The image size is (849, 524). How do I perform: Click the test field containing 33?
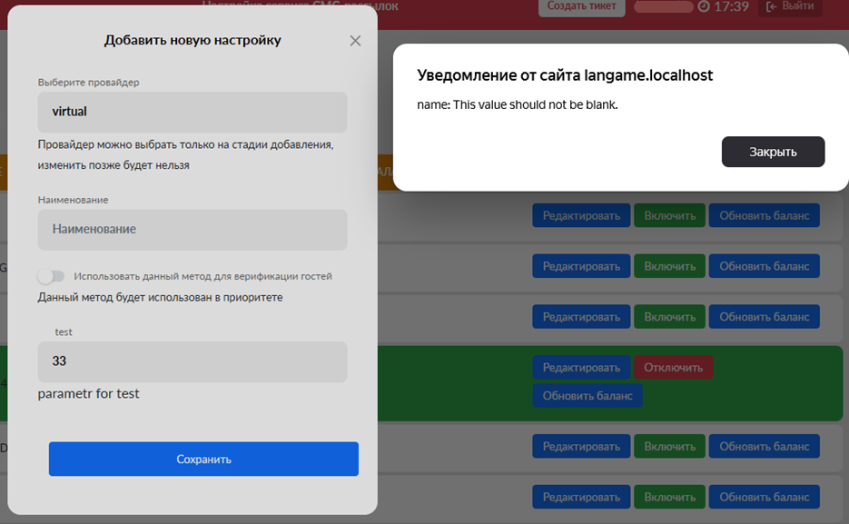[x=193, y=361]
